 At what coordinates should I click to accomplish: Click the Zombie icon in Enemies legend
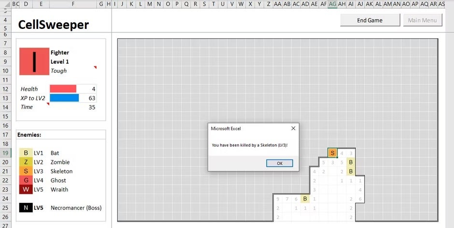pyautogui.click(x=26, y=162)
